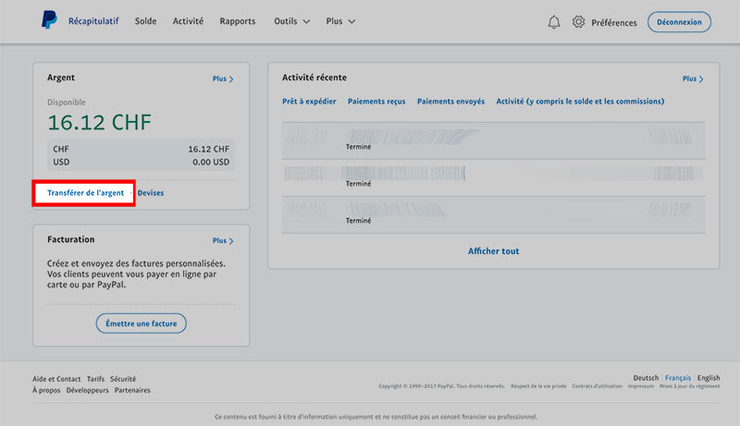The height and width of the screenshot is (426, 740).
Task: Click the Préférences gear icon
Action: (579, 22)
